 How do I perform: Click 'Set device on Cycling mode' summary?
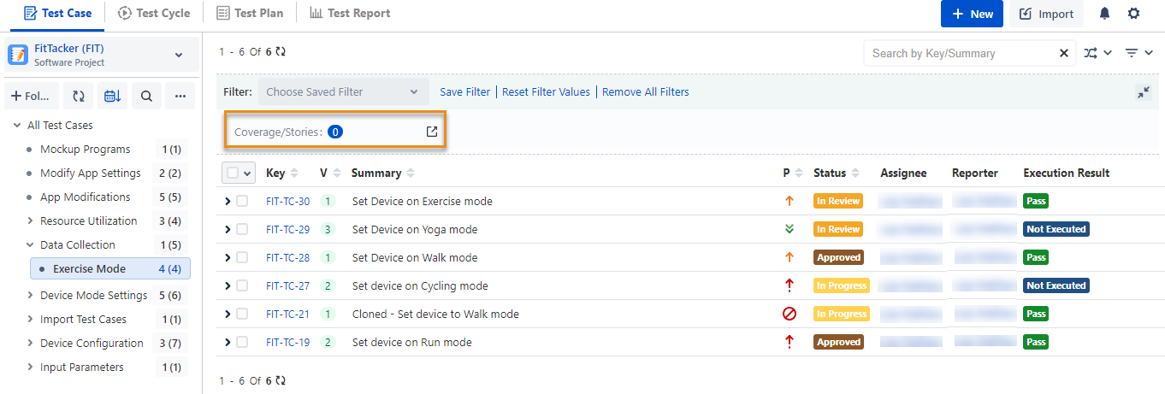420,285
